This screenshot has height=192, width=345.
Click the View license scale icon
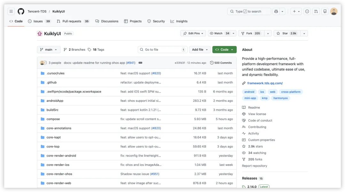pos(244,114)
